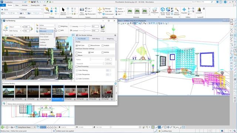
Task: Launch the Photomatch camera tool
Action: (x=90, y=14)
